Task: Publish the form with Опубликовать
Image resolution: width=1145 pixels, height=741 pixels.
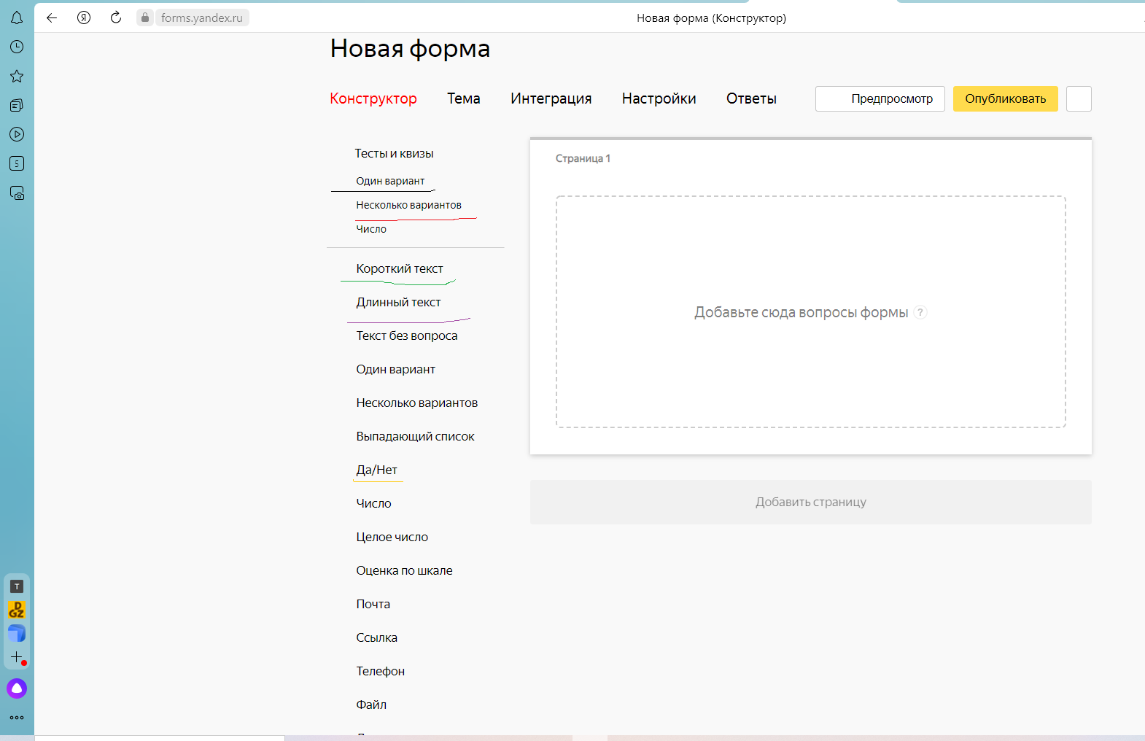Action: [1006, 98]
